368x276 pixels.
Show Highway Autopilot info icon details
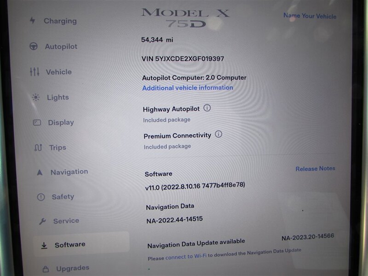(x=207, y=108)
